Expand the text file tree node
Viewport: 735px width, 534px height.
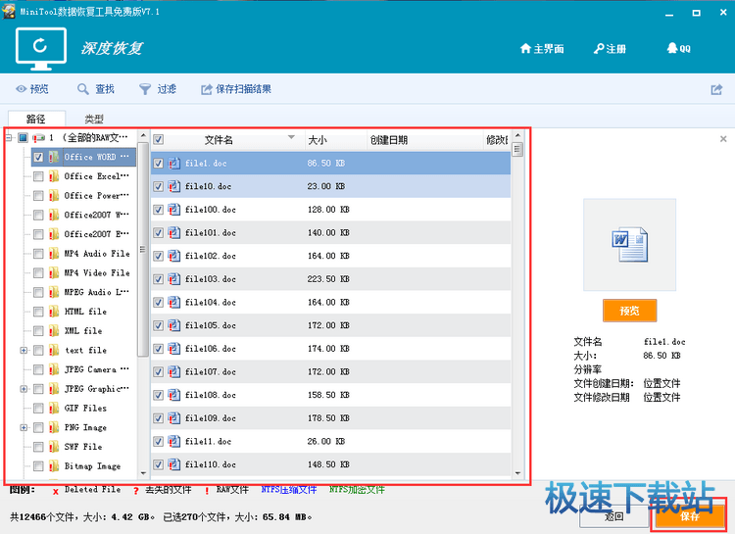point(24,350)
